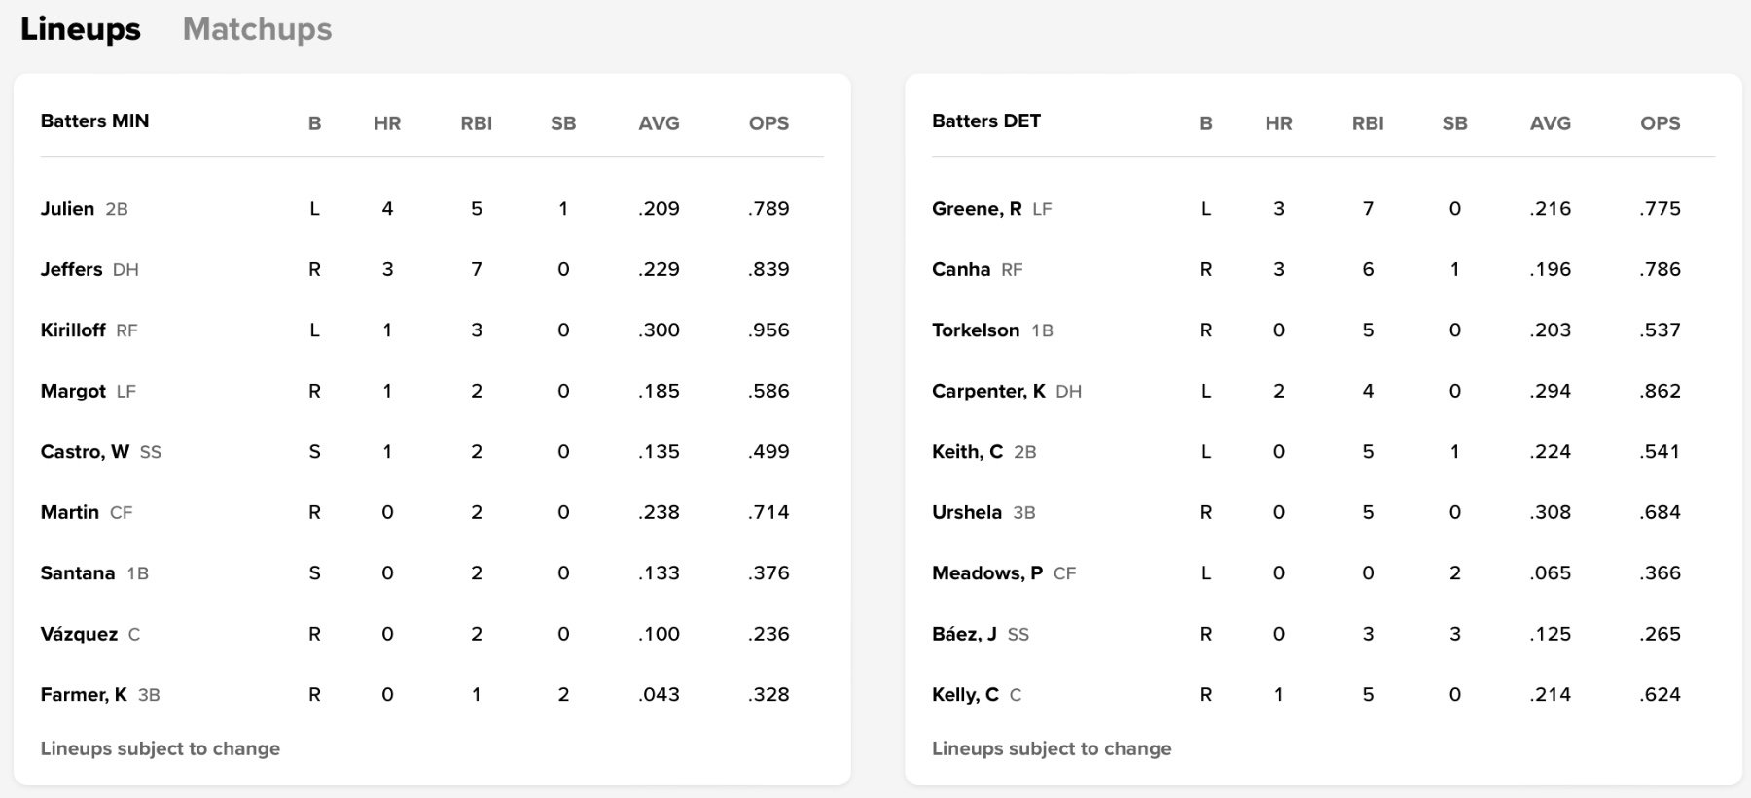Click Meadows, P in Tigers lineup
The width and height of the screenshot is (1751, 798).
coord(987,573)
